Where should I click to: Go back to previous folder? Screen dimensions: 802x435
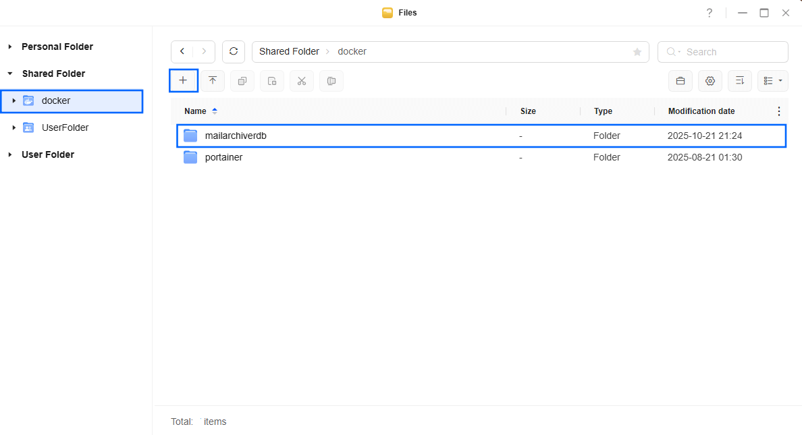(x=182, y=52)
